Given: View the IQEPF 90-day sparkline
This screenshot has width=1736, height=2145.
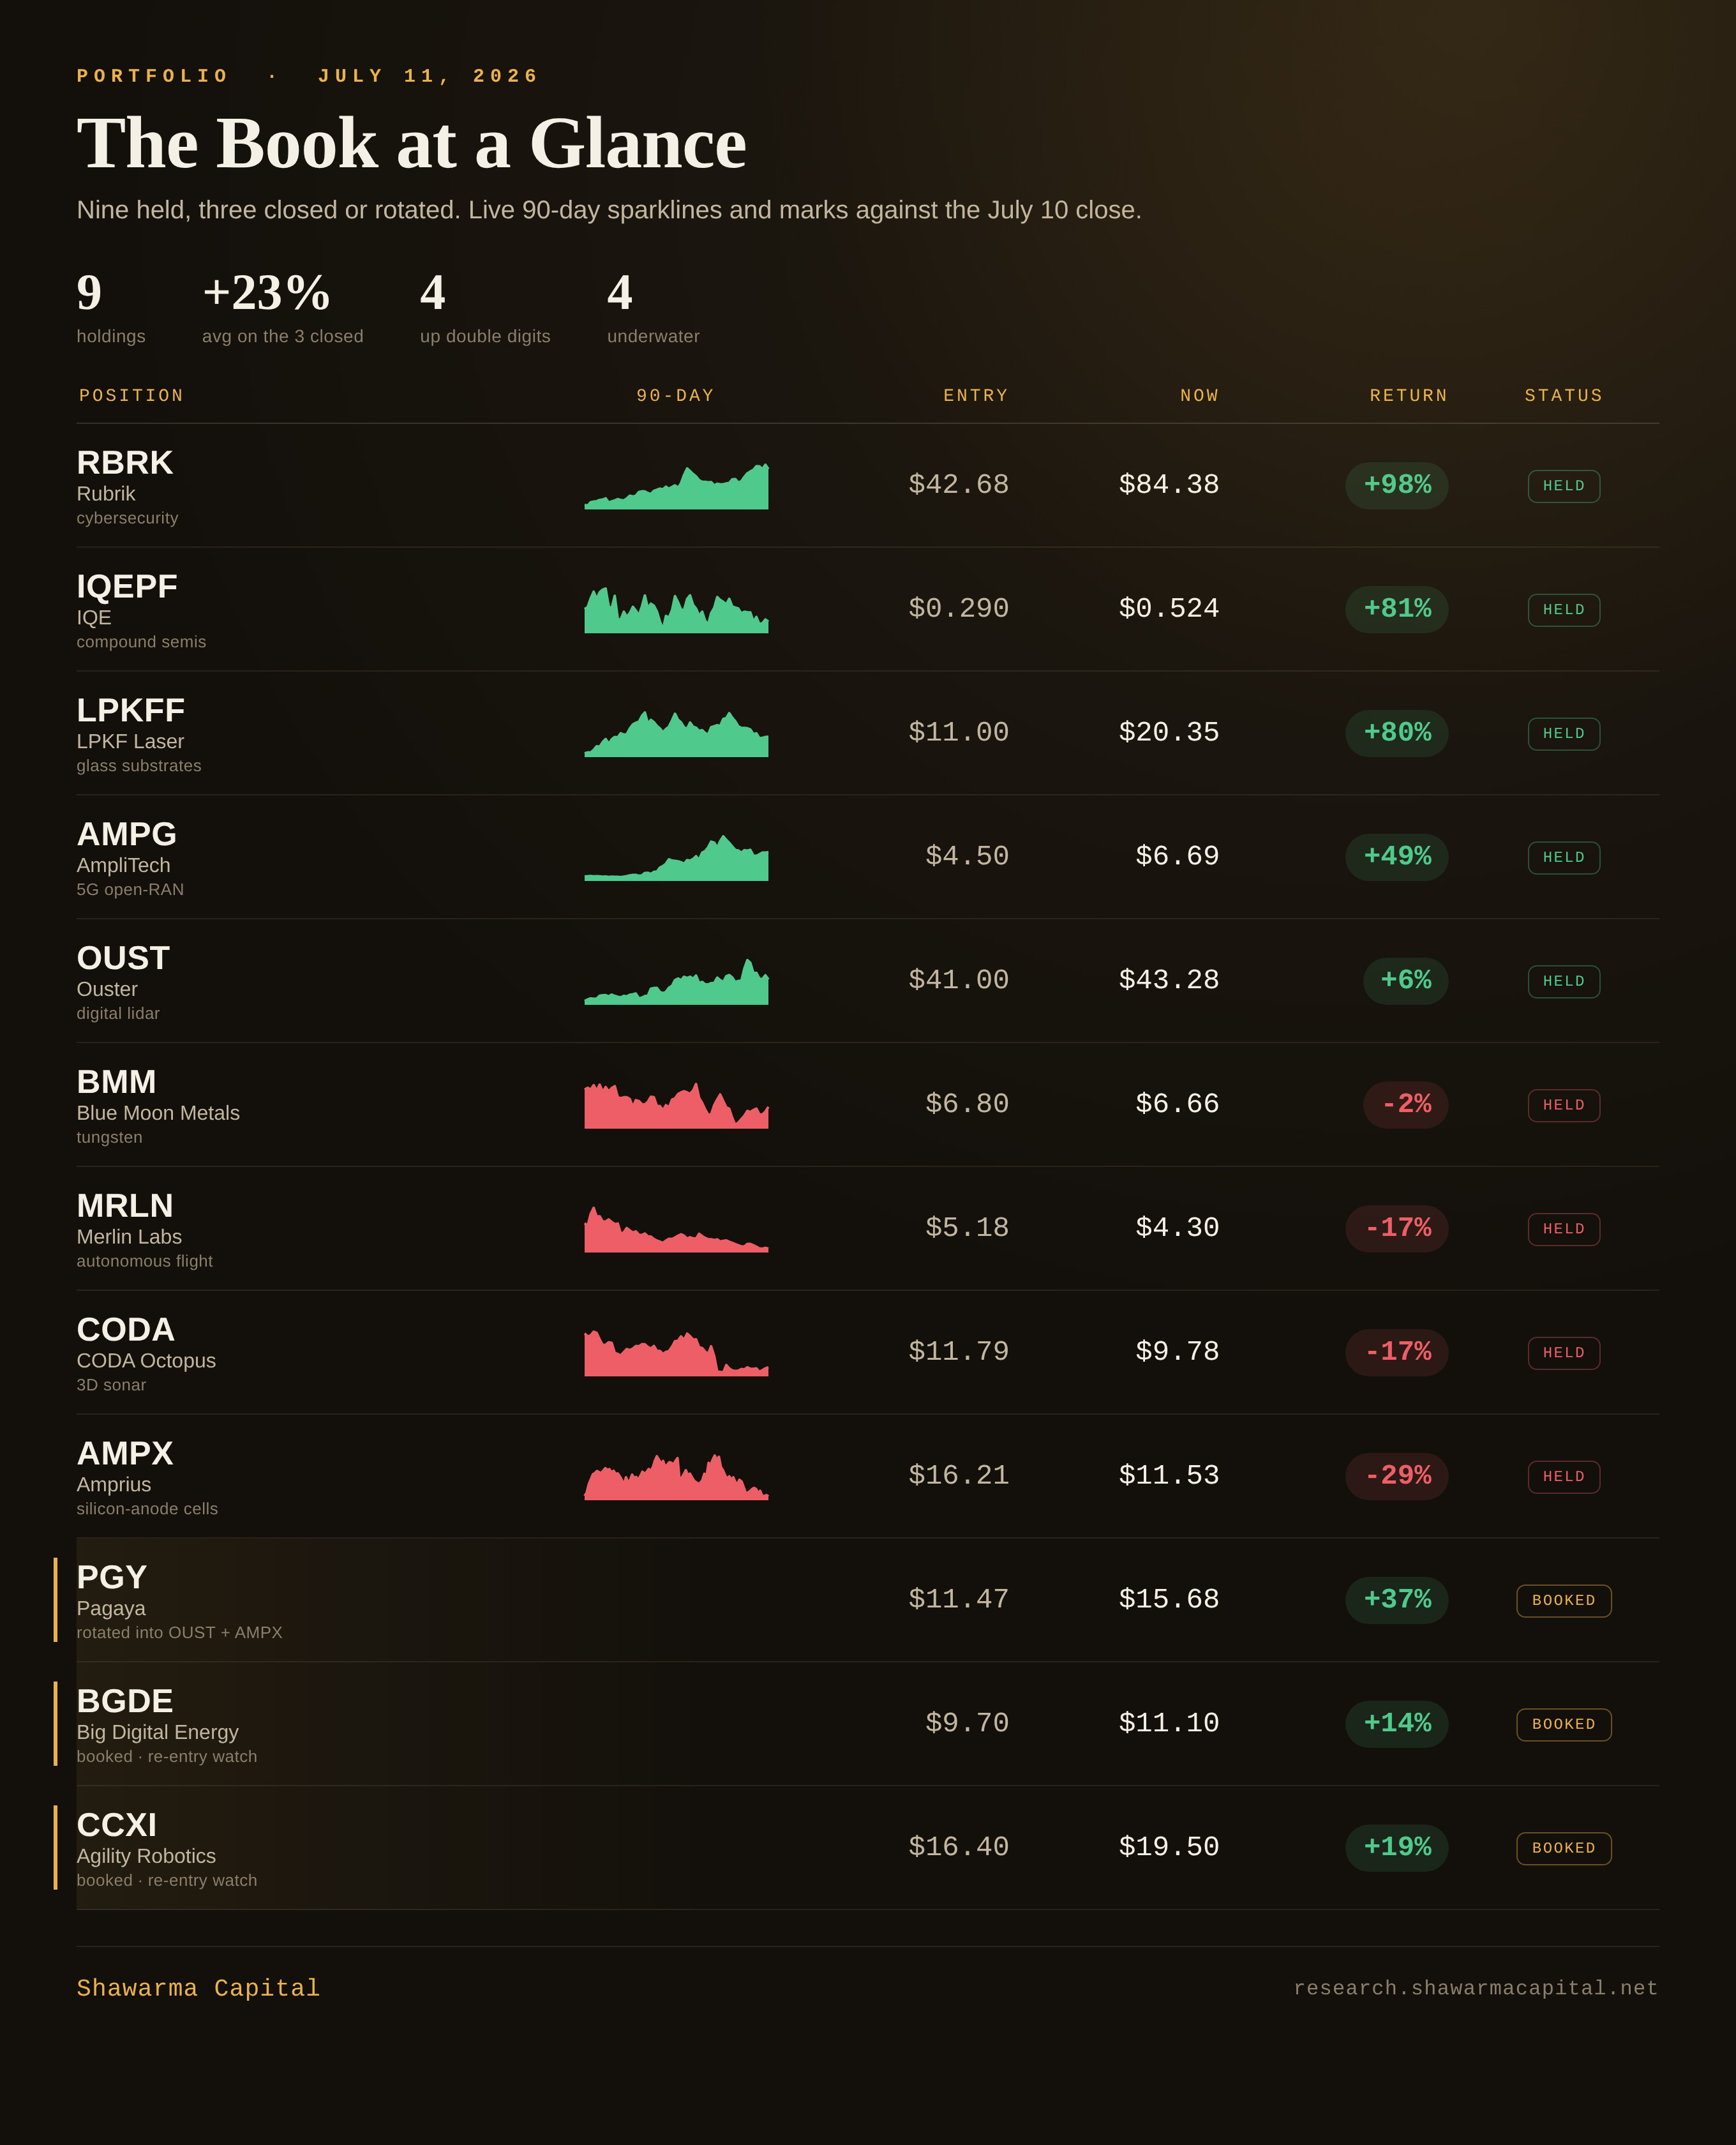Looking at the screenshot, I should point(676,610).
